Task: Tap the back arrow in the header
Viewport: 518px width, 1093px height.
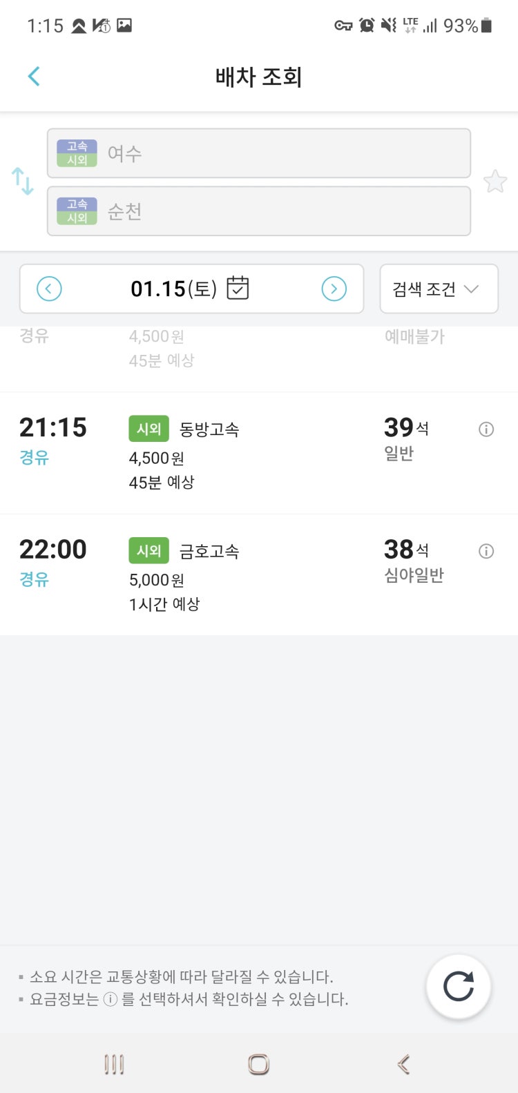Action: (34, 77)
